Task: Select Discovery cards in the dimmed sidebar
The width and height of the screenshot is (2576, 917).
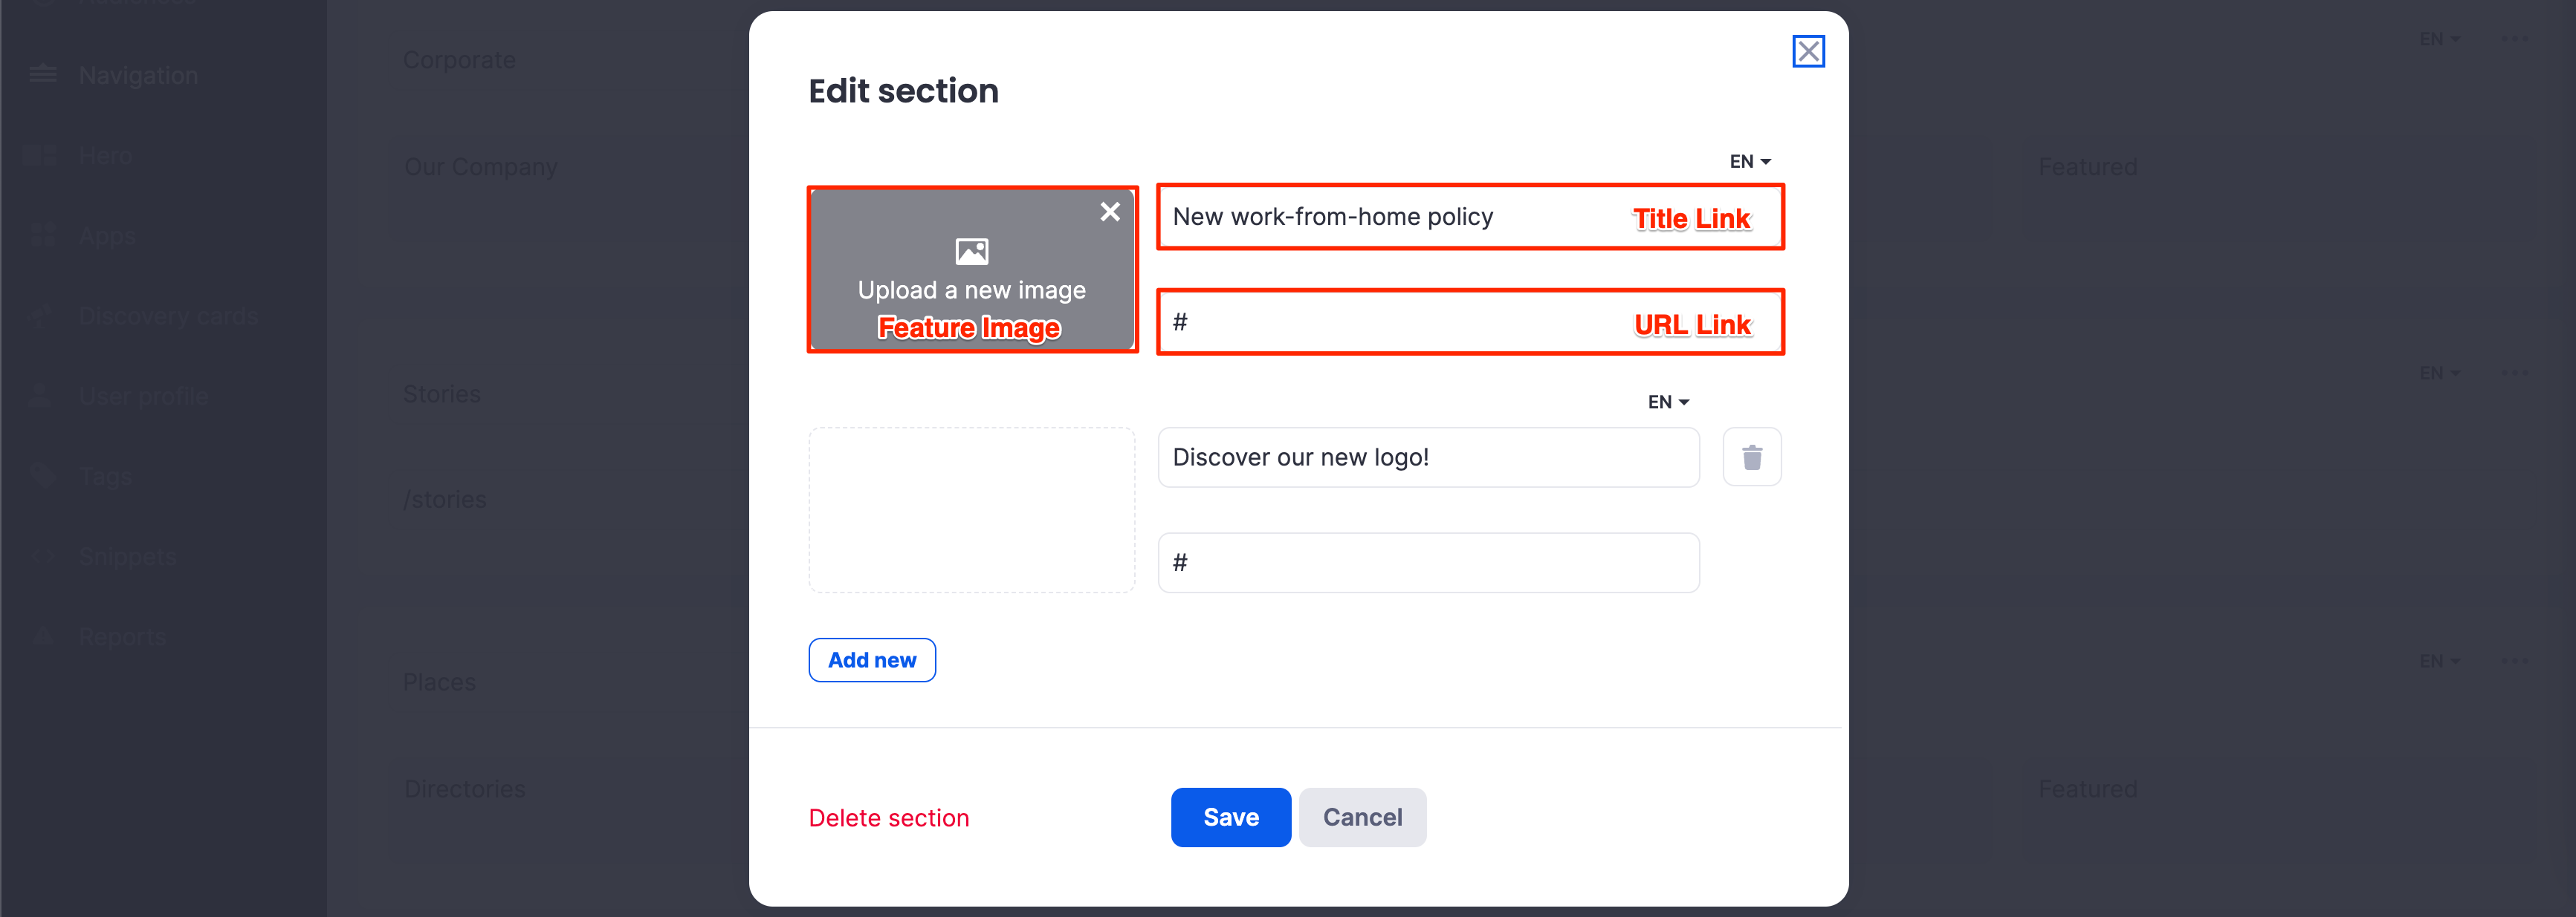Action: (x=168, y=316)
